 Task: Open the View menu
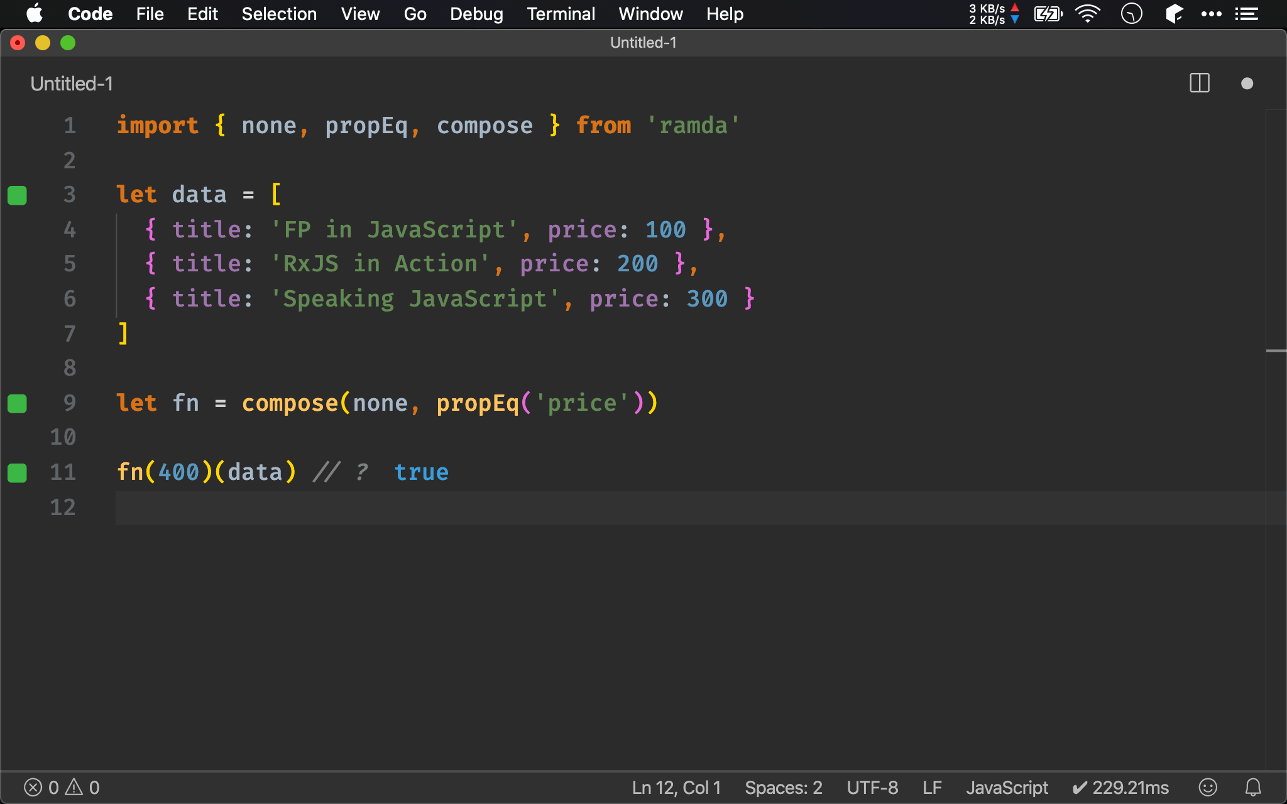click(360, 14)
